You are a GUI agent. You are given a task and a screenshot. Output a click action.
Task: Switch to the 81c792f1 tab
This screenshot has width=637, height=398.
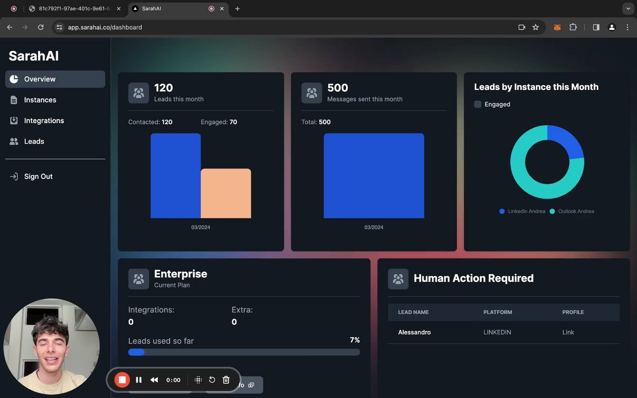(74, 8)
